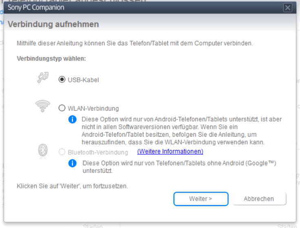Click the Abbrechen button

click(x=259, y=199)
